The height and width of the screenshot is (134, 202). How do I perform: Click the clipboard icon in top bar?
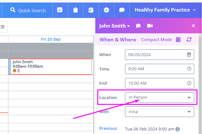pos(75,10)
